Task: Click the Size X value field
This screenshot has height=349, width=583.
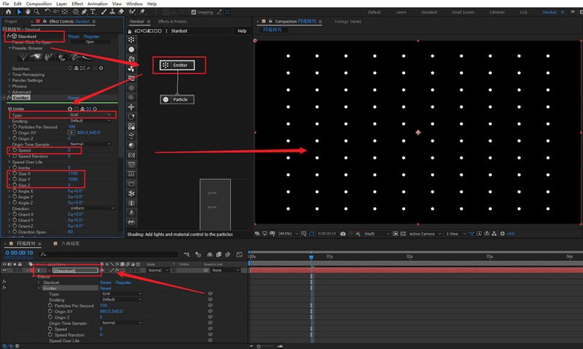Action: [74, 174]
